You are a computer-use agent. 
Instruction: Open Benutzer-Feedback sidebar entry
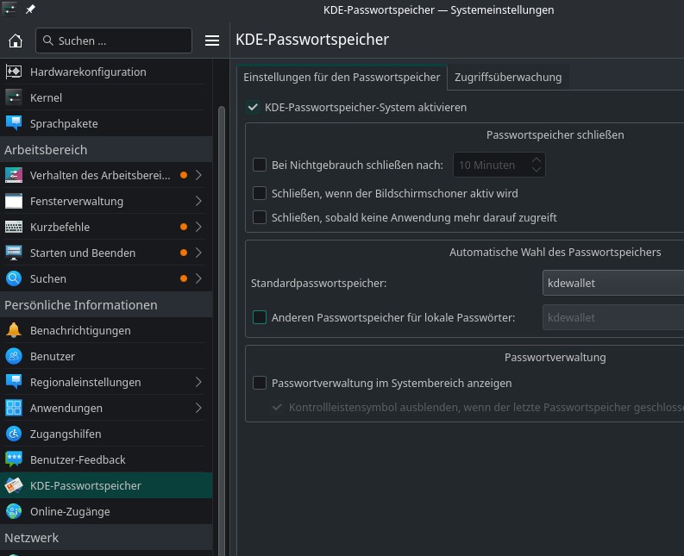click(x=106, y=459)
